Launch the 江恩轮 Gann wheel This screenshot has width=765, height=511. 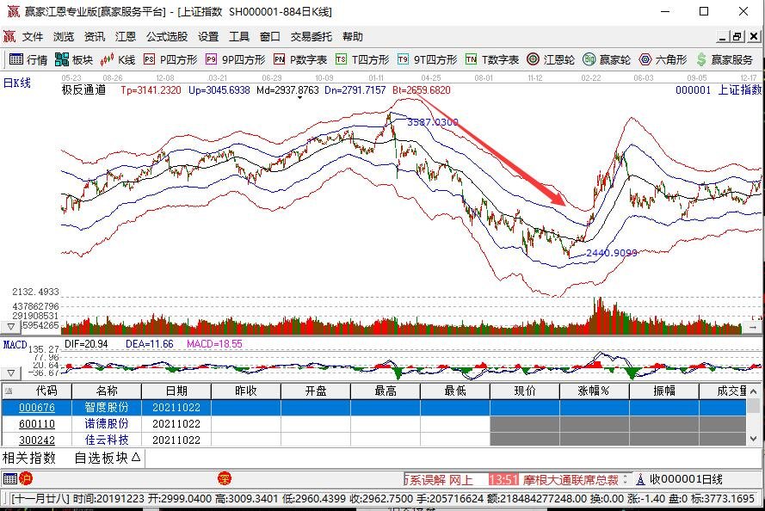551,59
